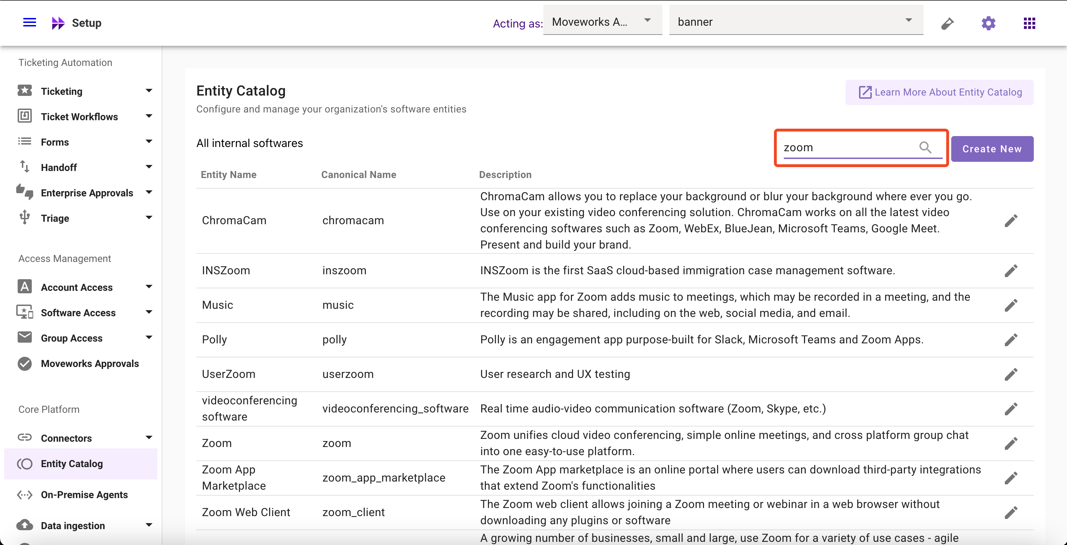Open the banner organization dropdown
This screenshot has height=545, width=1067.
[x=796, y=22]
